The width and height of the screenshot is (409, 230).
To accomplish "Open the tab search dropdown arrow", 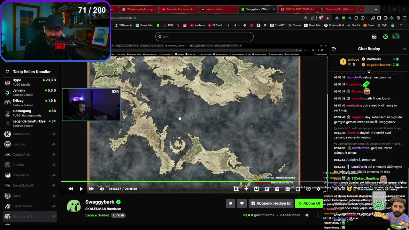I will 376,9.
